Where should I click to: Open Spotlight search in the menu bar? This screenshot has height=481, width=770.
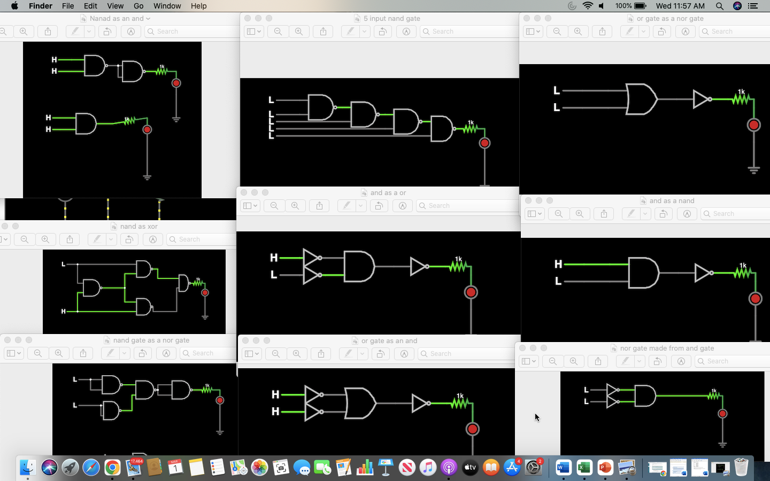point(720,6)
